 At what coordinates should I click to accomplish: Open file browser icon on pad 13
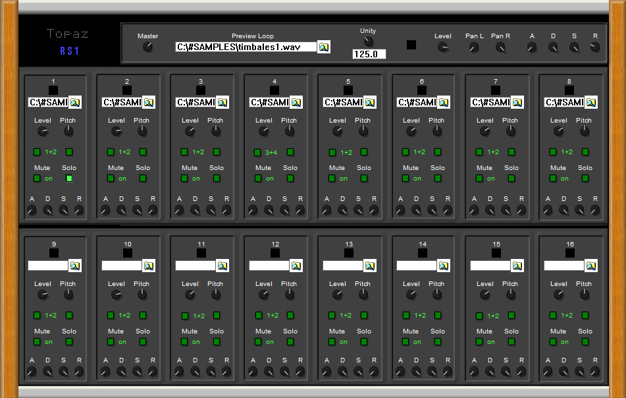[x=370, y=266]
